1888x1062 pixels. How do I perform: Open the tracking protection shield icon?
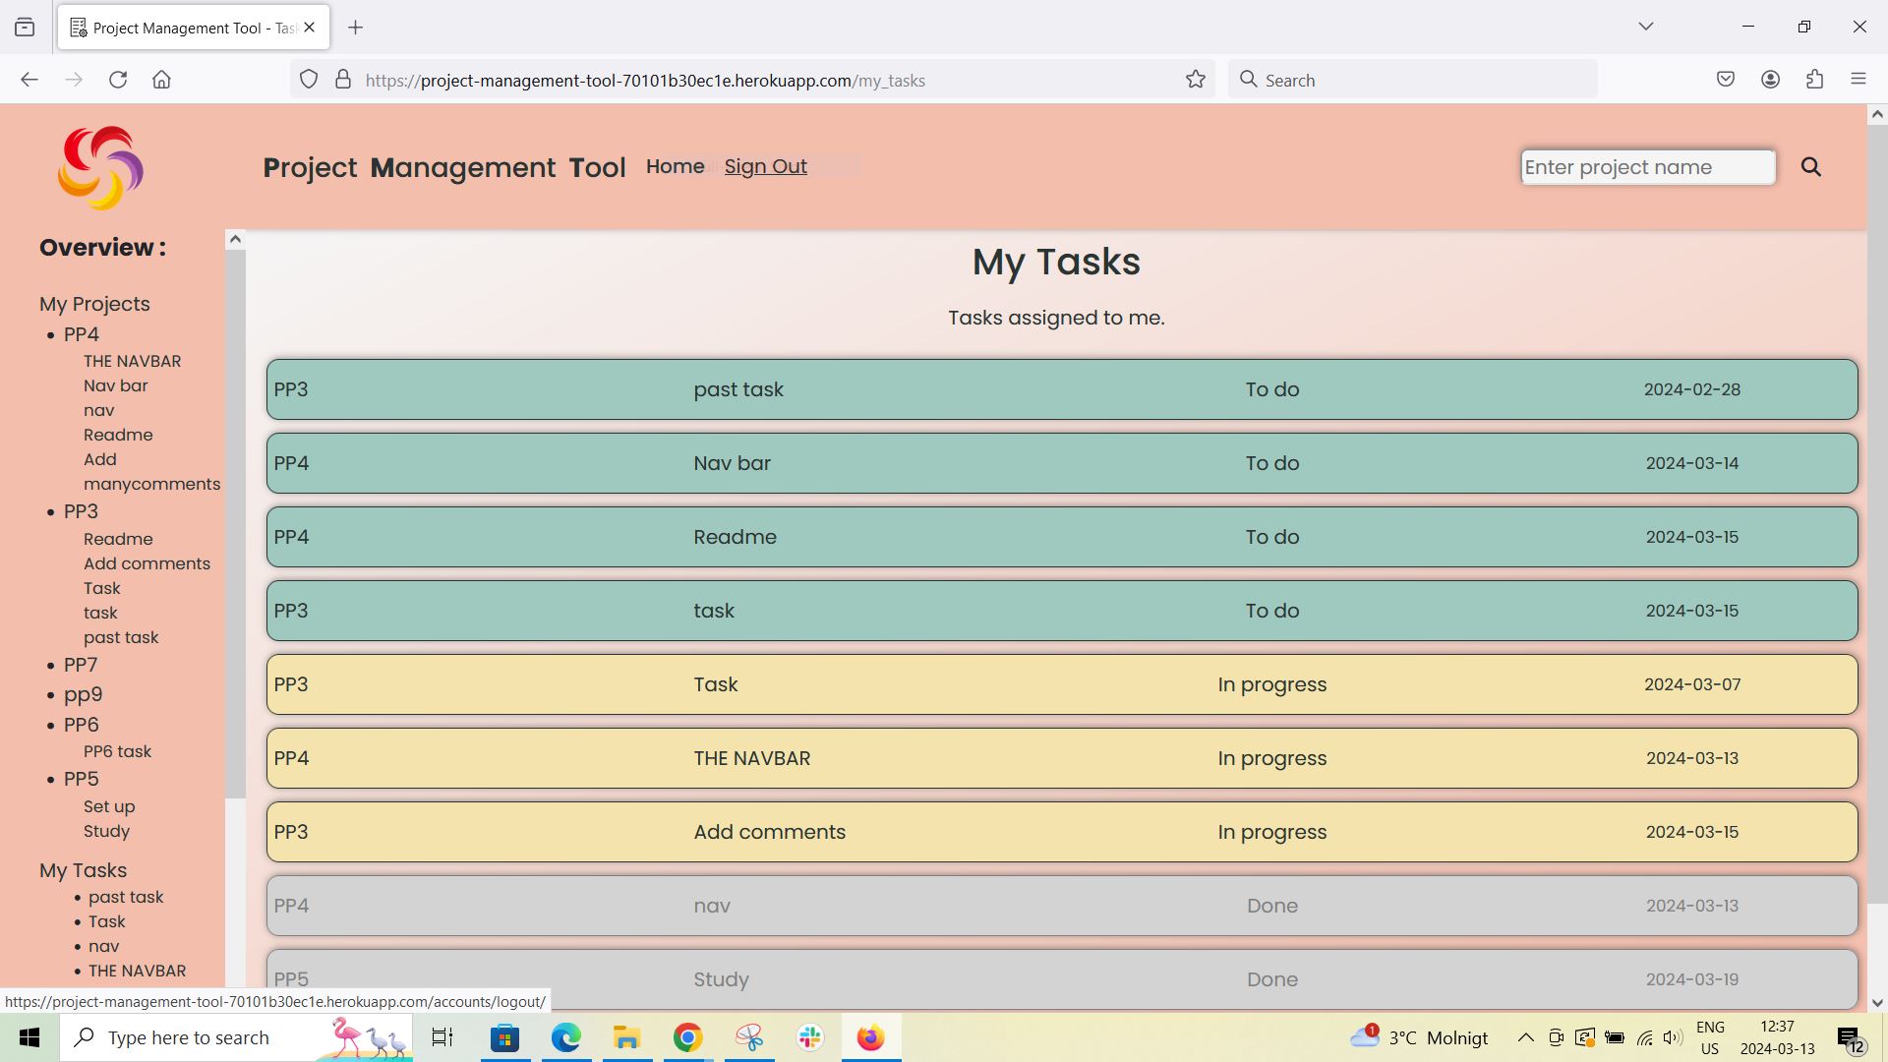[x=309, y=80]
